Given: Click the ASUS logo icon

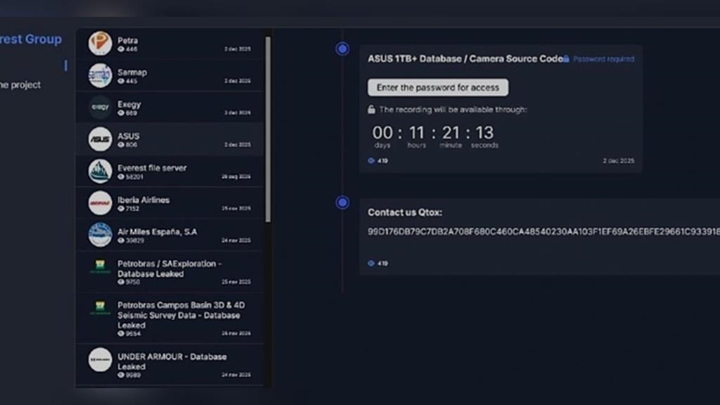Looking at the screenshot, I should [x=100, y=139].
